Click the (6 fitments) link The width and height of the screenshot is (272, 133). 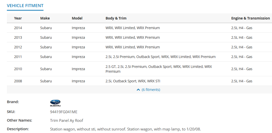click(151, 90)
